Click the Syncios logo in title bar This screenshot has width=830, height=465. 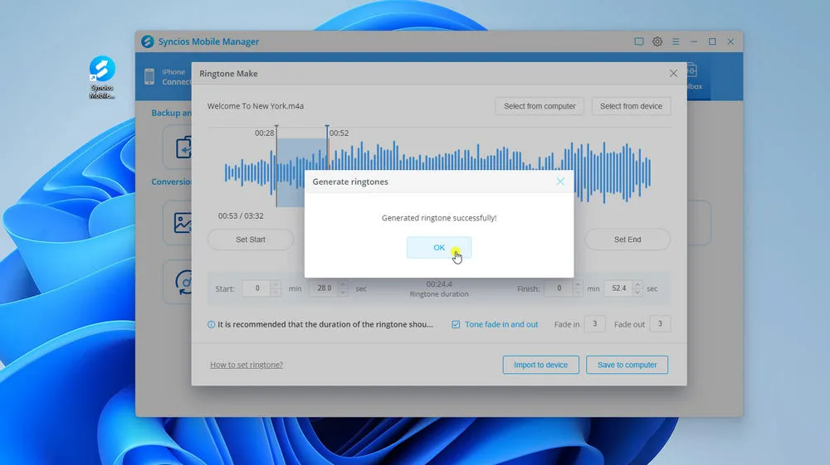coord(148,41)
